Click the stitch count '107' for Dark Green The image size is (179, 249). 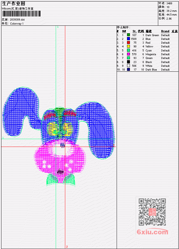tap(134, 35)
